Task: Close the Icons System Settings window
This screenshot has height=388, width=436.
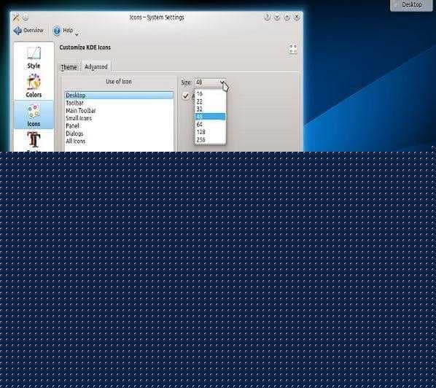Action: [297, 18]
